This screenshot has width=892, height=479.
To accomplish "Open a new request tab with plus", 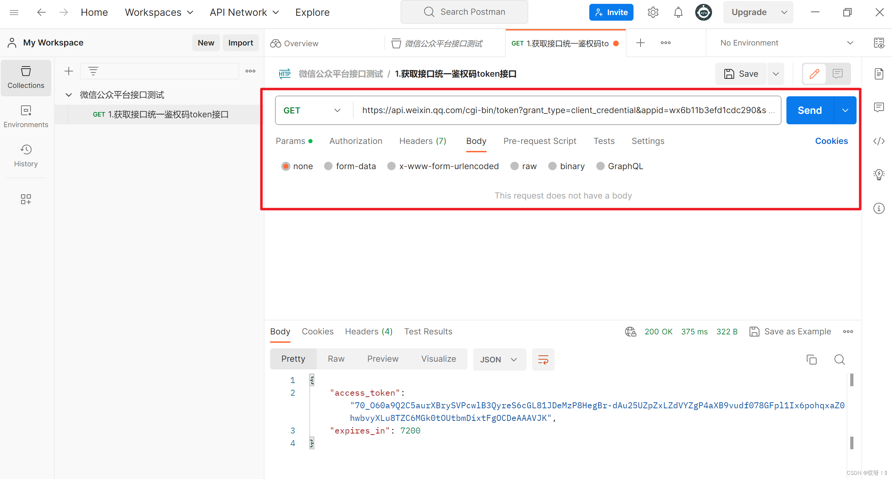I will point(641,43).
